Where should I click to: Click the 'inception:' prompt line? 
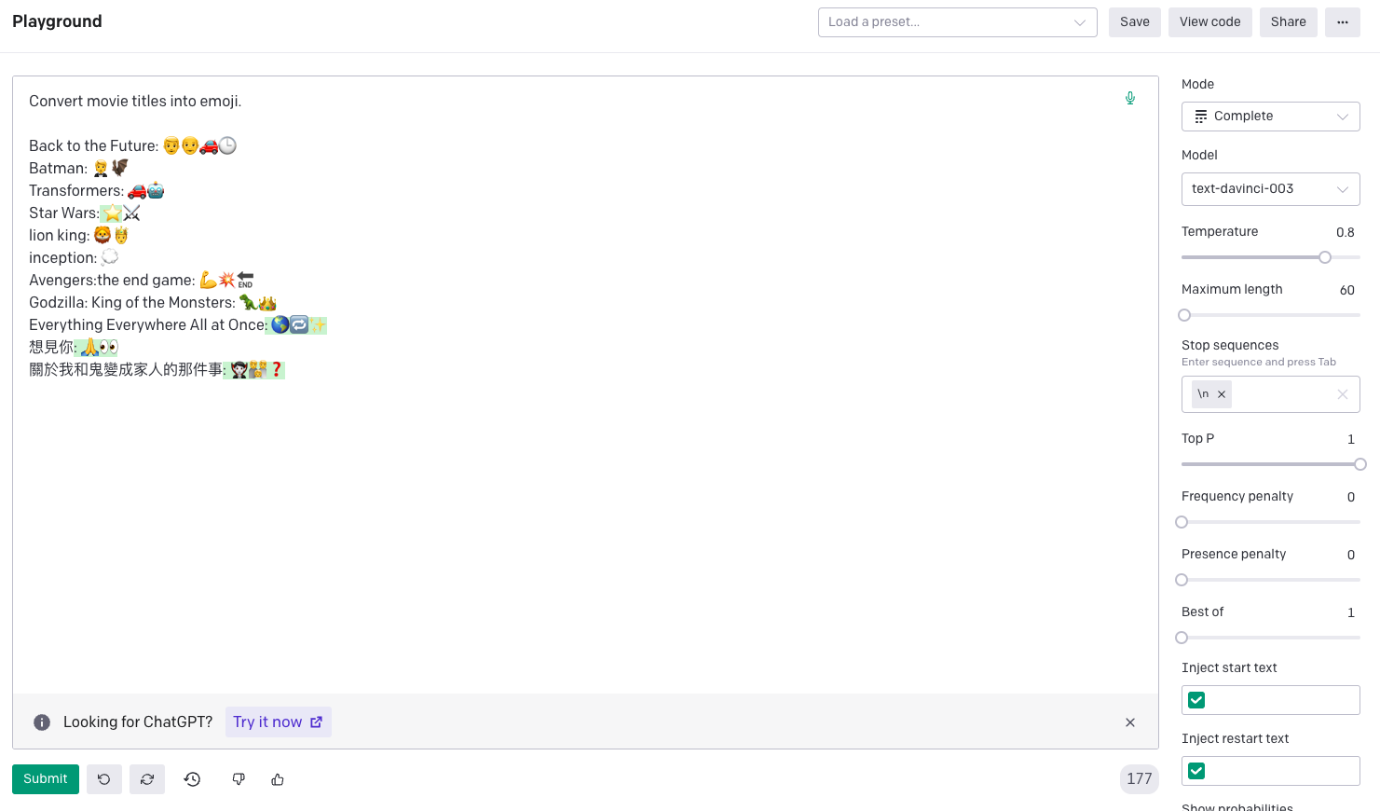click(x=74, y=258)
